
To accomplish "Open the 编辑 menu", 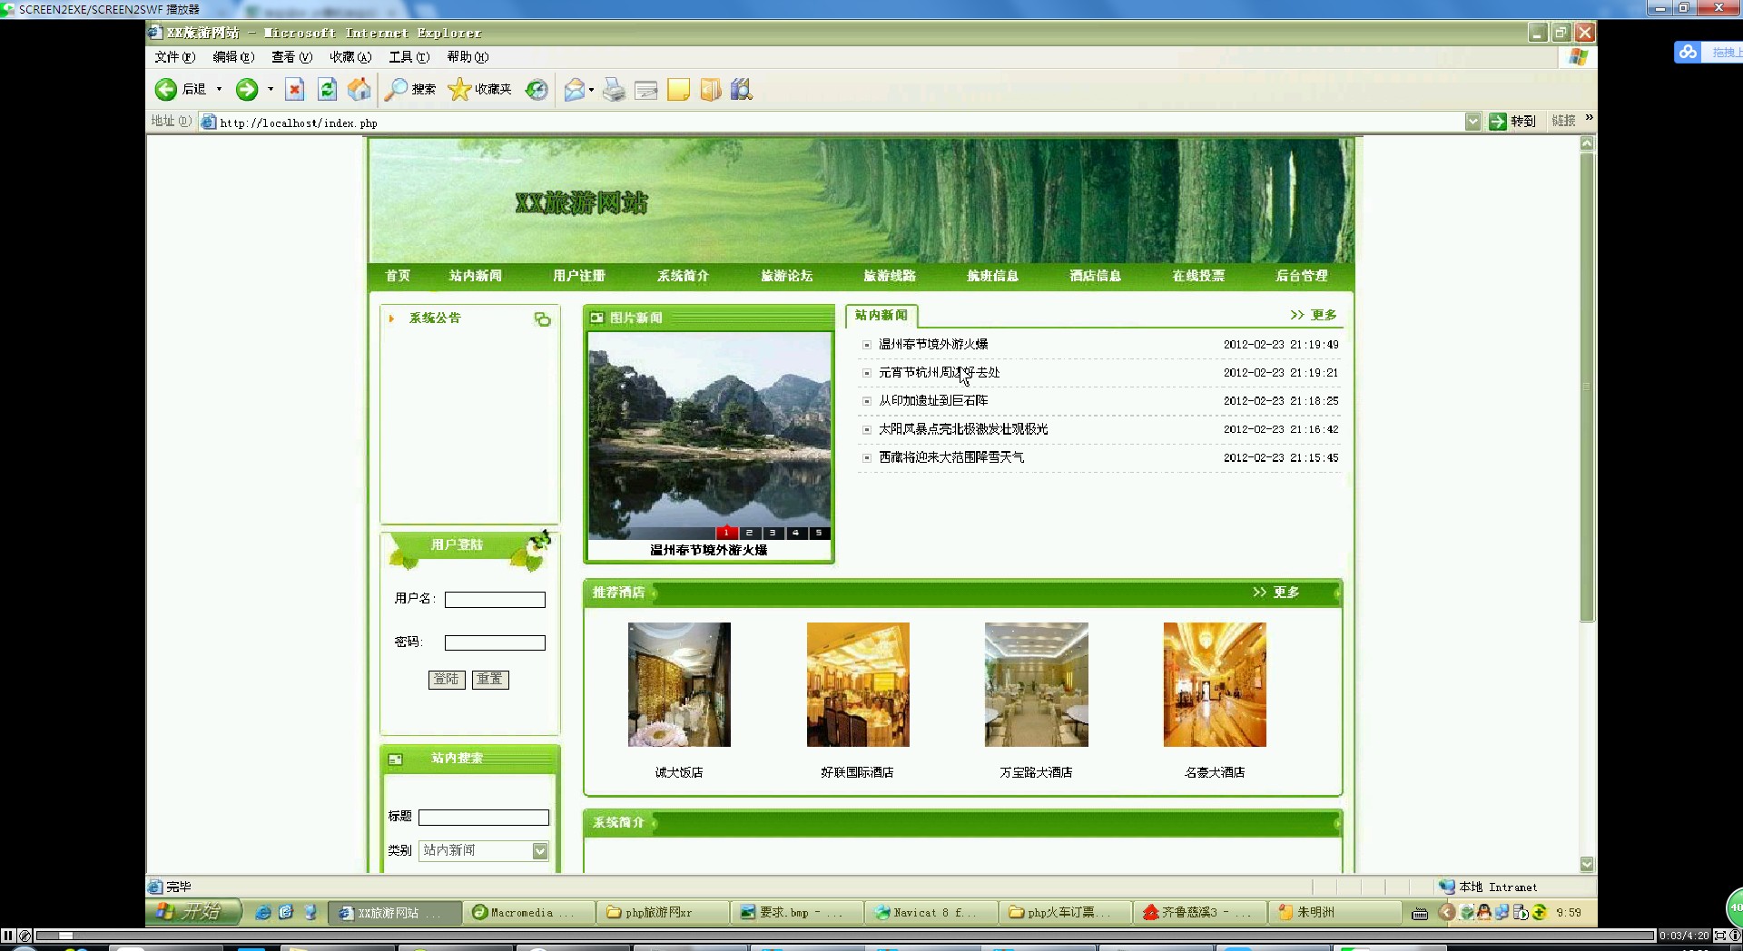I will click(x=233, y=56).
